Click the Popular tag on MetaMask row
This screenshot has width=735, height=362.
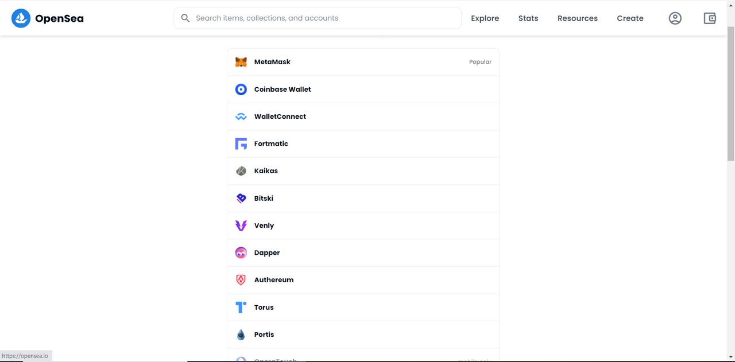click(x=480, y=62)
